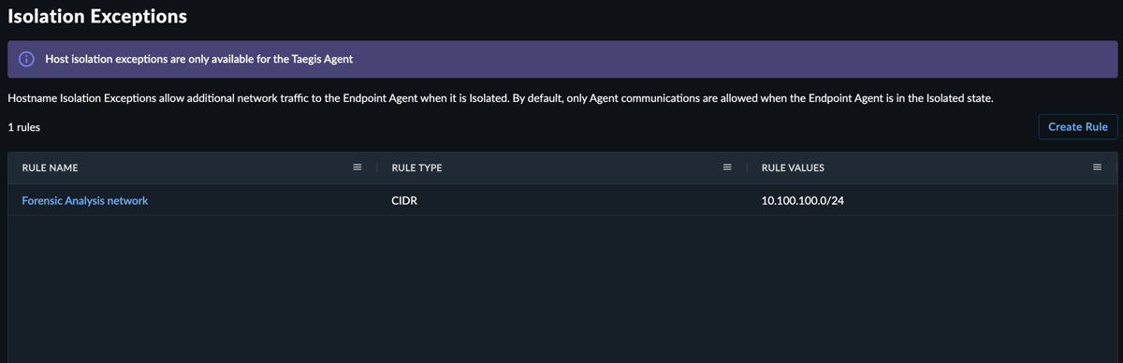The height and width of the screenshot is (363, 1123).
Task: Click the Isolation Exceptions page heading
Action: click(x=97, y=16)
